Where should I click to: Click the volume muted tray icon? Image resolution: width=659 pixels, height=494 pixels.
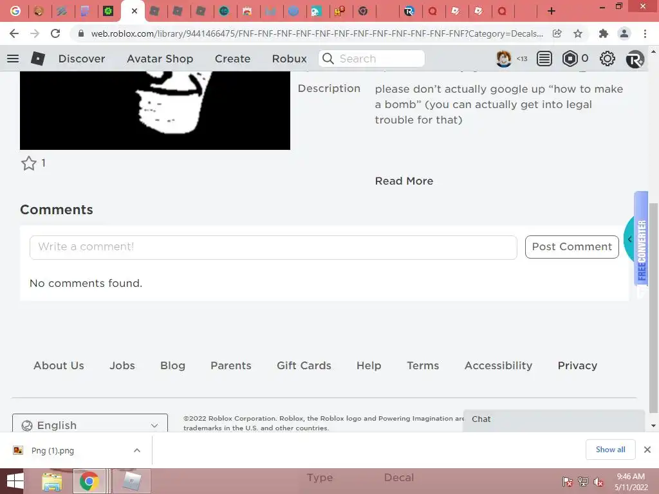click(599, 482)
